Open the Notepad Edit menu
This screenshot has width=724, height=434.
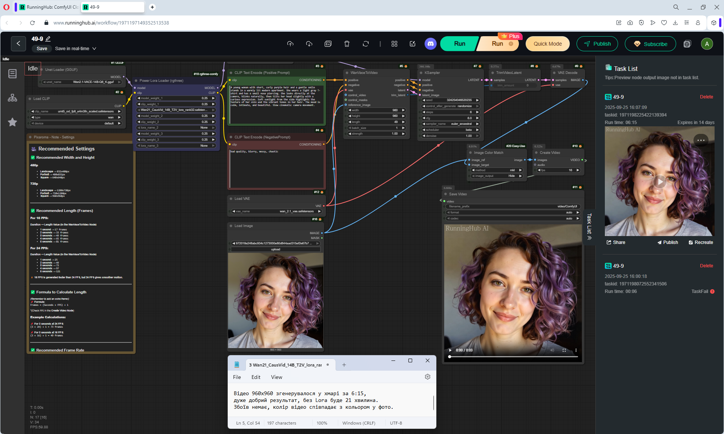[x=256, y=377]
